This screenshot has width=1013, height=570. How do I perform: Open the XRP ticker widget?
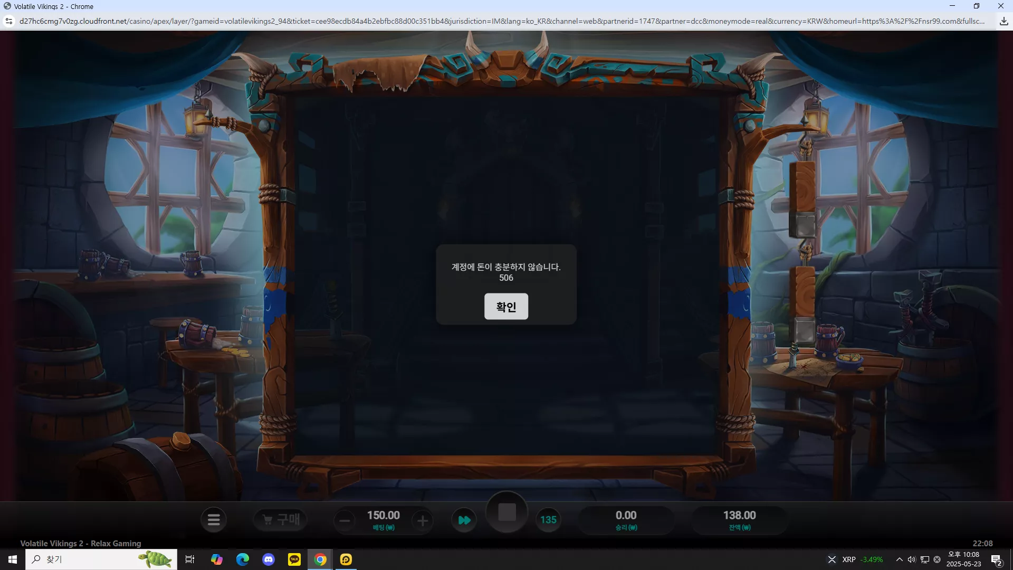pyautogui.click(x=856, y=559)
